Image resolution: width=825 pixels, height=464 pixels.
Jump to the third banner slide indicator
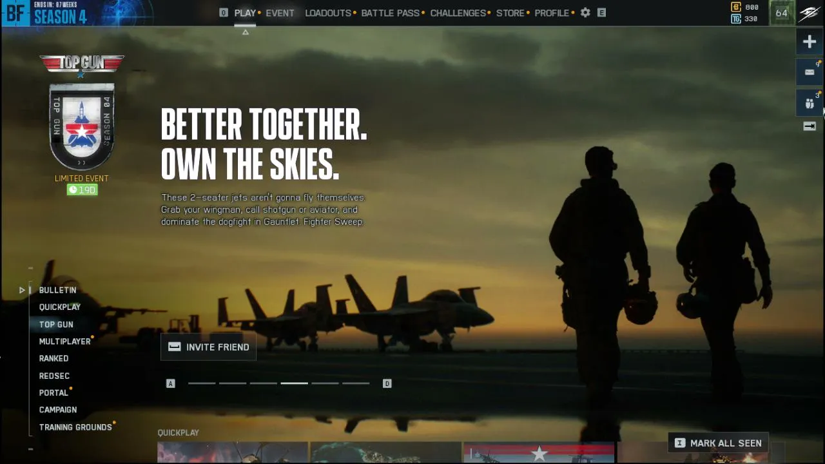pyautogui.click(x=264, y=383)
